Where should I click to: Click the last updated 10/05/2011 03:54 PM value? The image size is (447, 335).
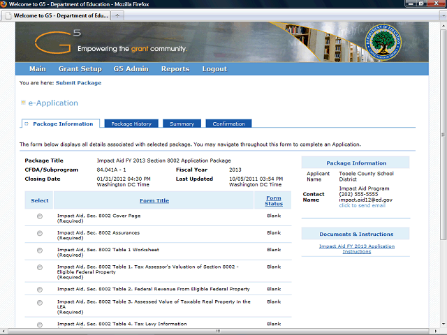coord(256,179)
